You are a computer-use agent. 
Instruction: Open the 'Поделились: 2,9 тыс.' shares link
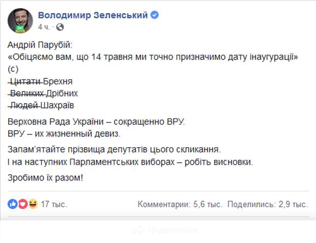pos(268,204)
